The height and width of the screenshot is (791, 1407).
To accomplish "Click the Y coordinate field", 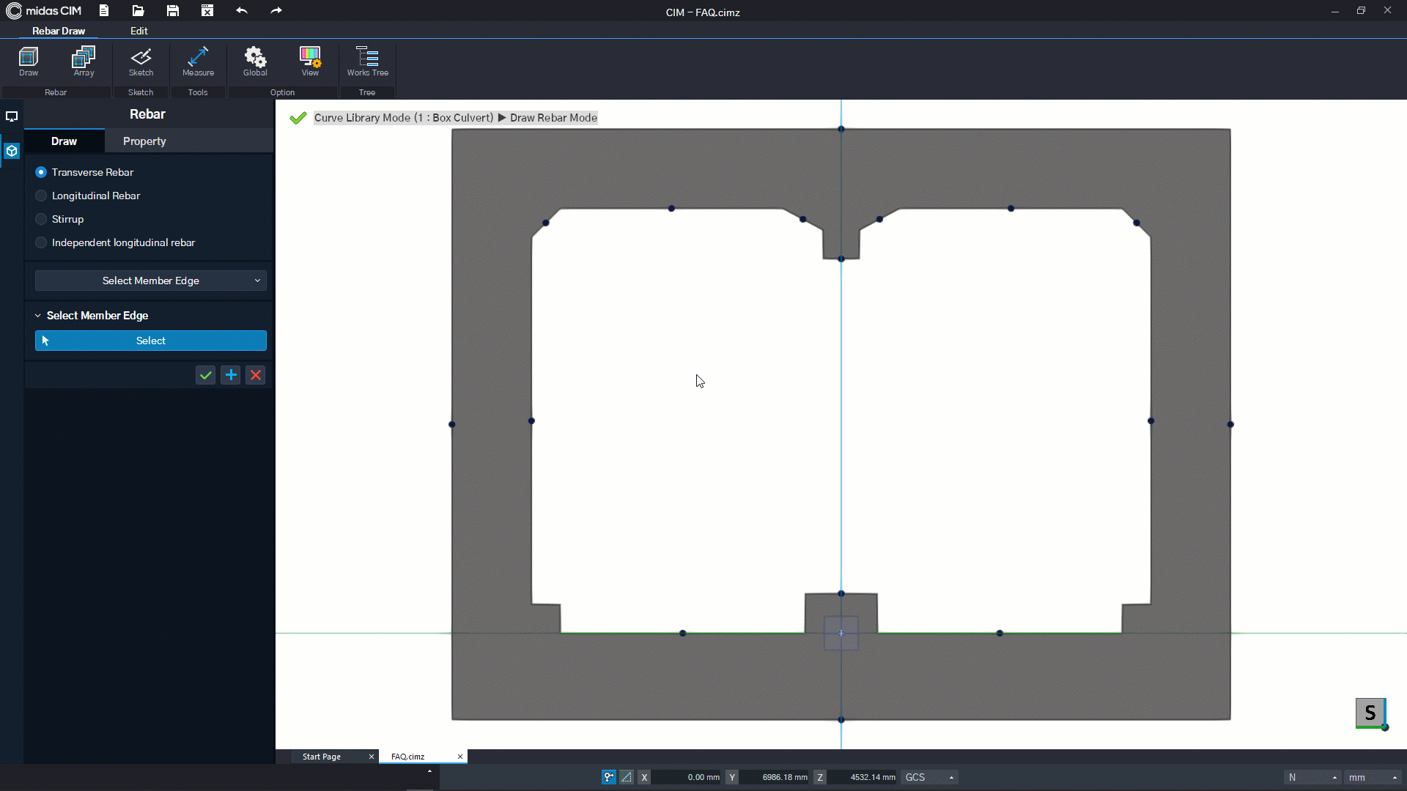I will pos(775,777).
